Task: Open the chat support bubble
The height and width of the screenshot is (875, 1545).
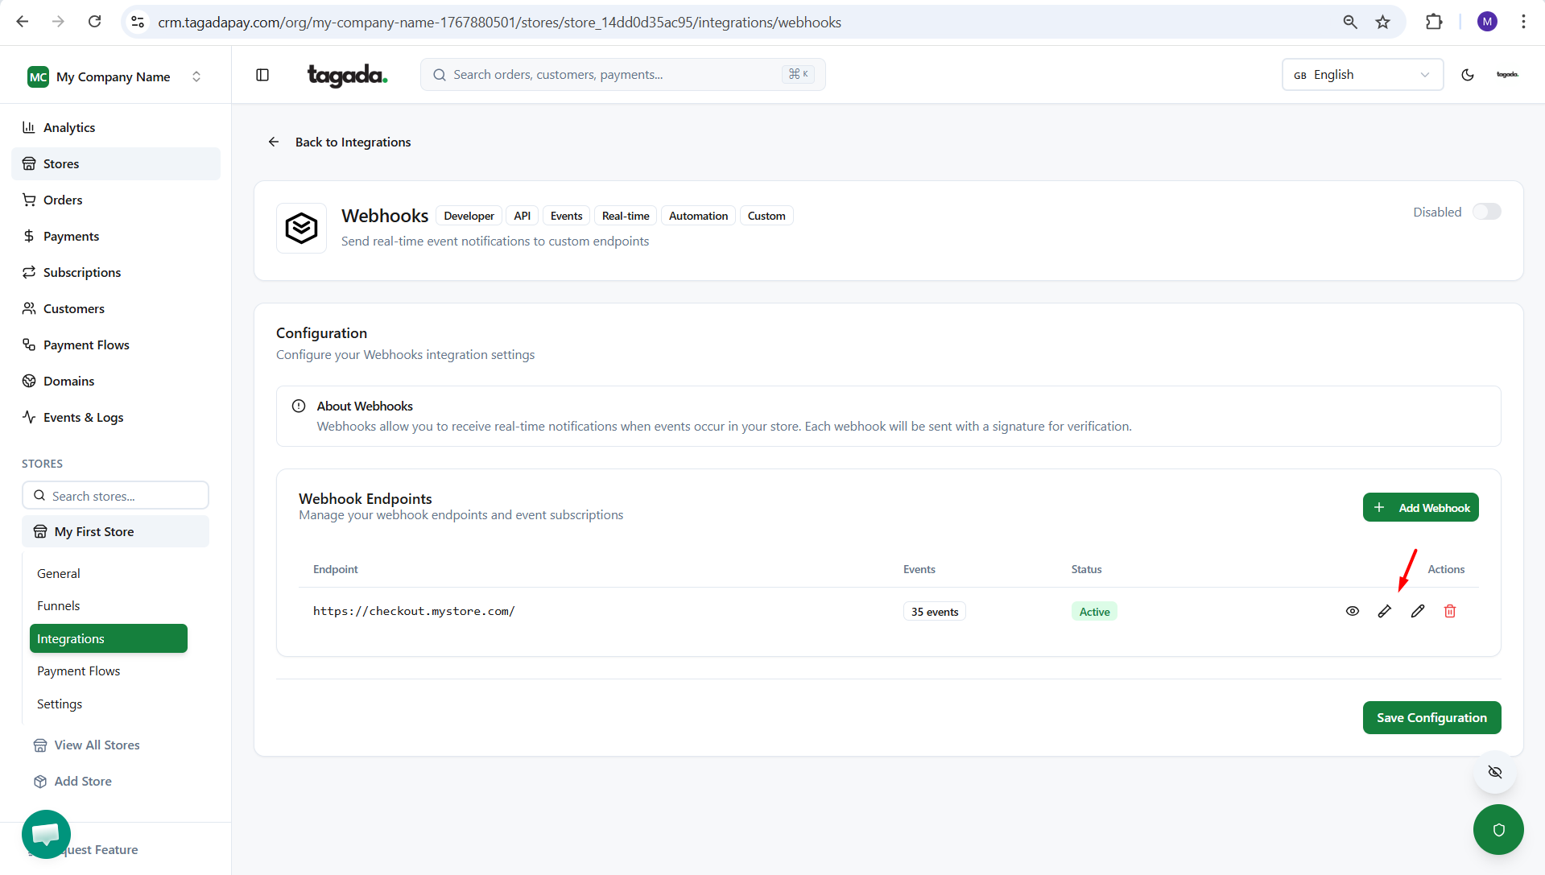Action: pyautogui.click(x=46, y=834)
